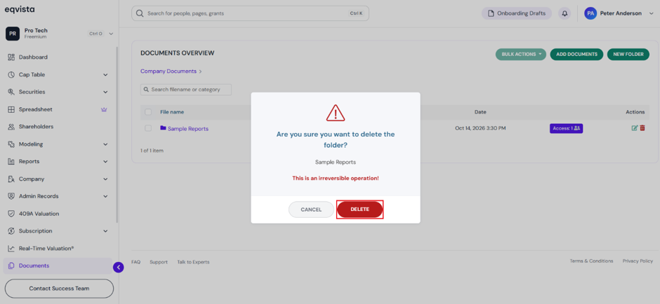This screenshot has width=660, height=304.
Task: Open notifications bell
Action: pos(565,13)
